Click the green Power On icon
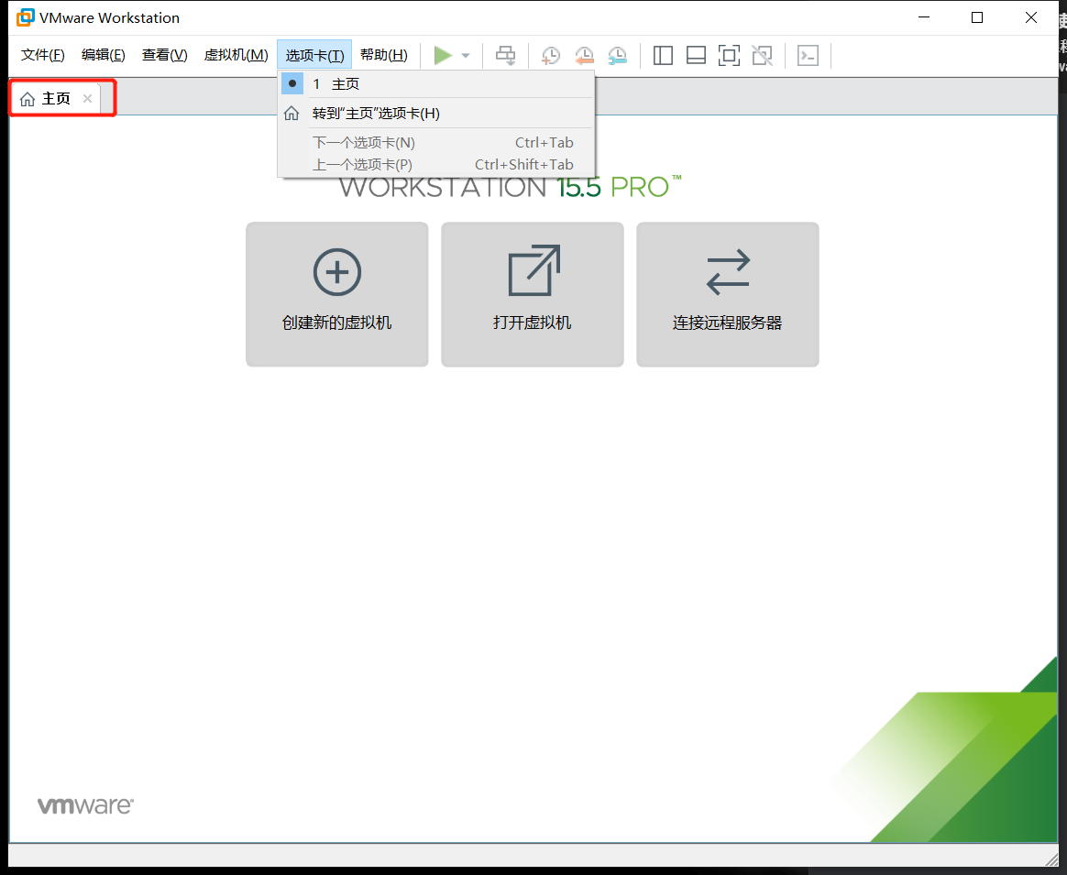The width and height of the screenshot is (1067, 875). pyautogui.click(x=441, y=55)
